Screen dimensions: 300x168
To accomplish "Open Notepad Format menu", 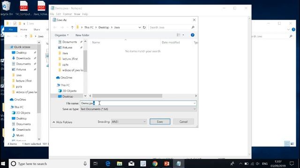I will pos(67,14).
